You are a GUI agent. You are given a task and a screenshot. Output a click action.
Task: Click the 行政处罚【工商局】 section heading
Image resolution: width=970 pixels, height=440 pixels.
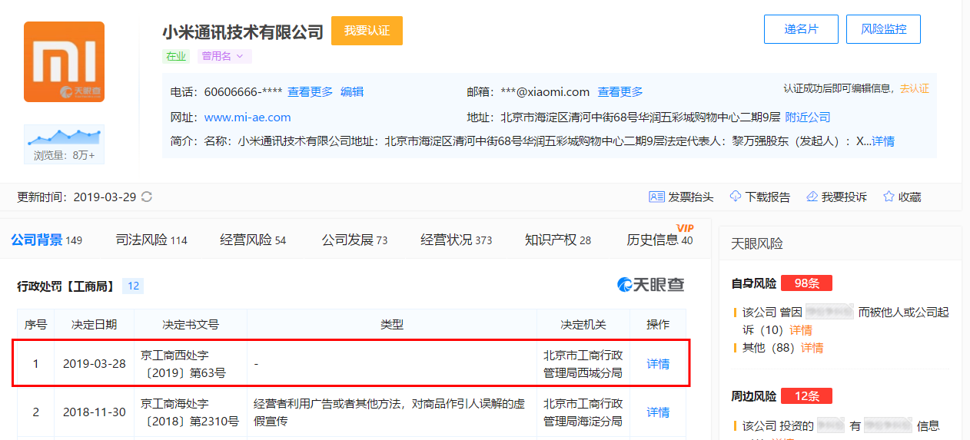coord(66,286)
